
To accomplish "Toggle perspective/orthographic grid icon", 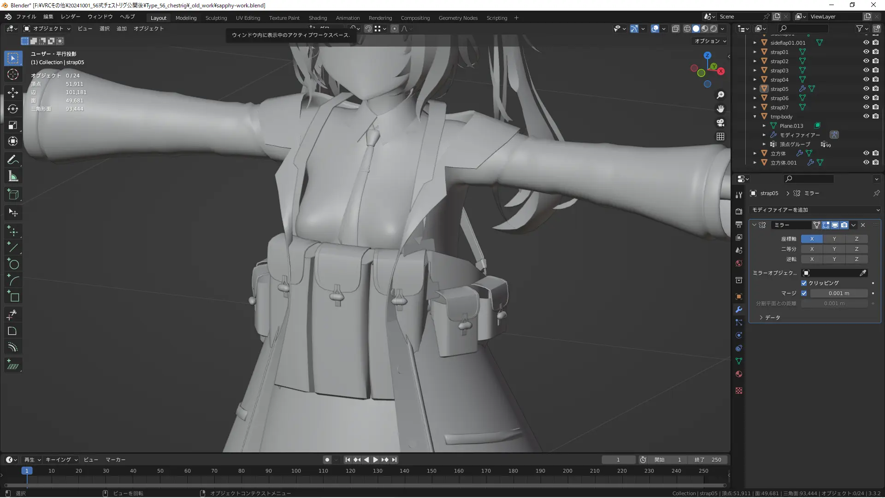I will click(x=720, y=136).
